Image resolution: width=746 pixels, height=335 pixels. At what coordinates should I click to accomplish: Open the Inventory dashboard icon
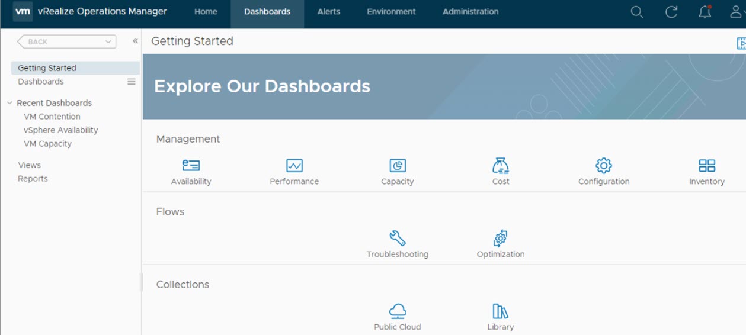click(706, 166)
